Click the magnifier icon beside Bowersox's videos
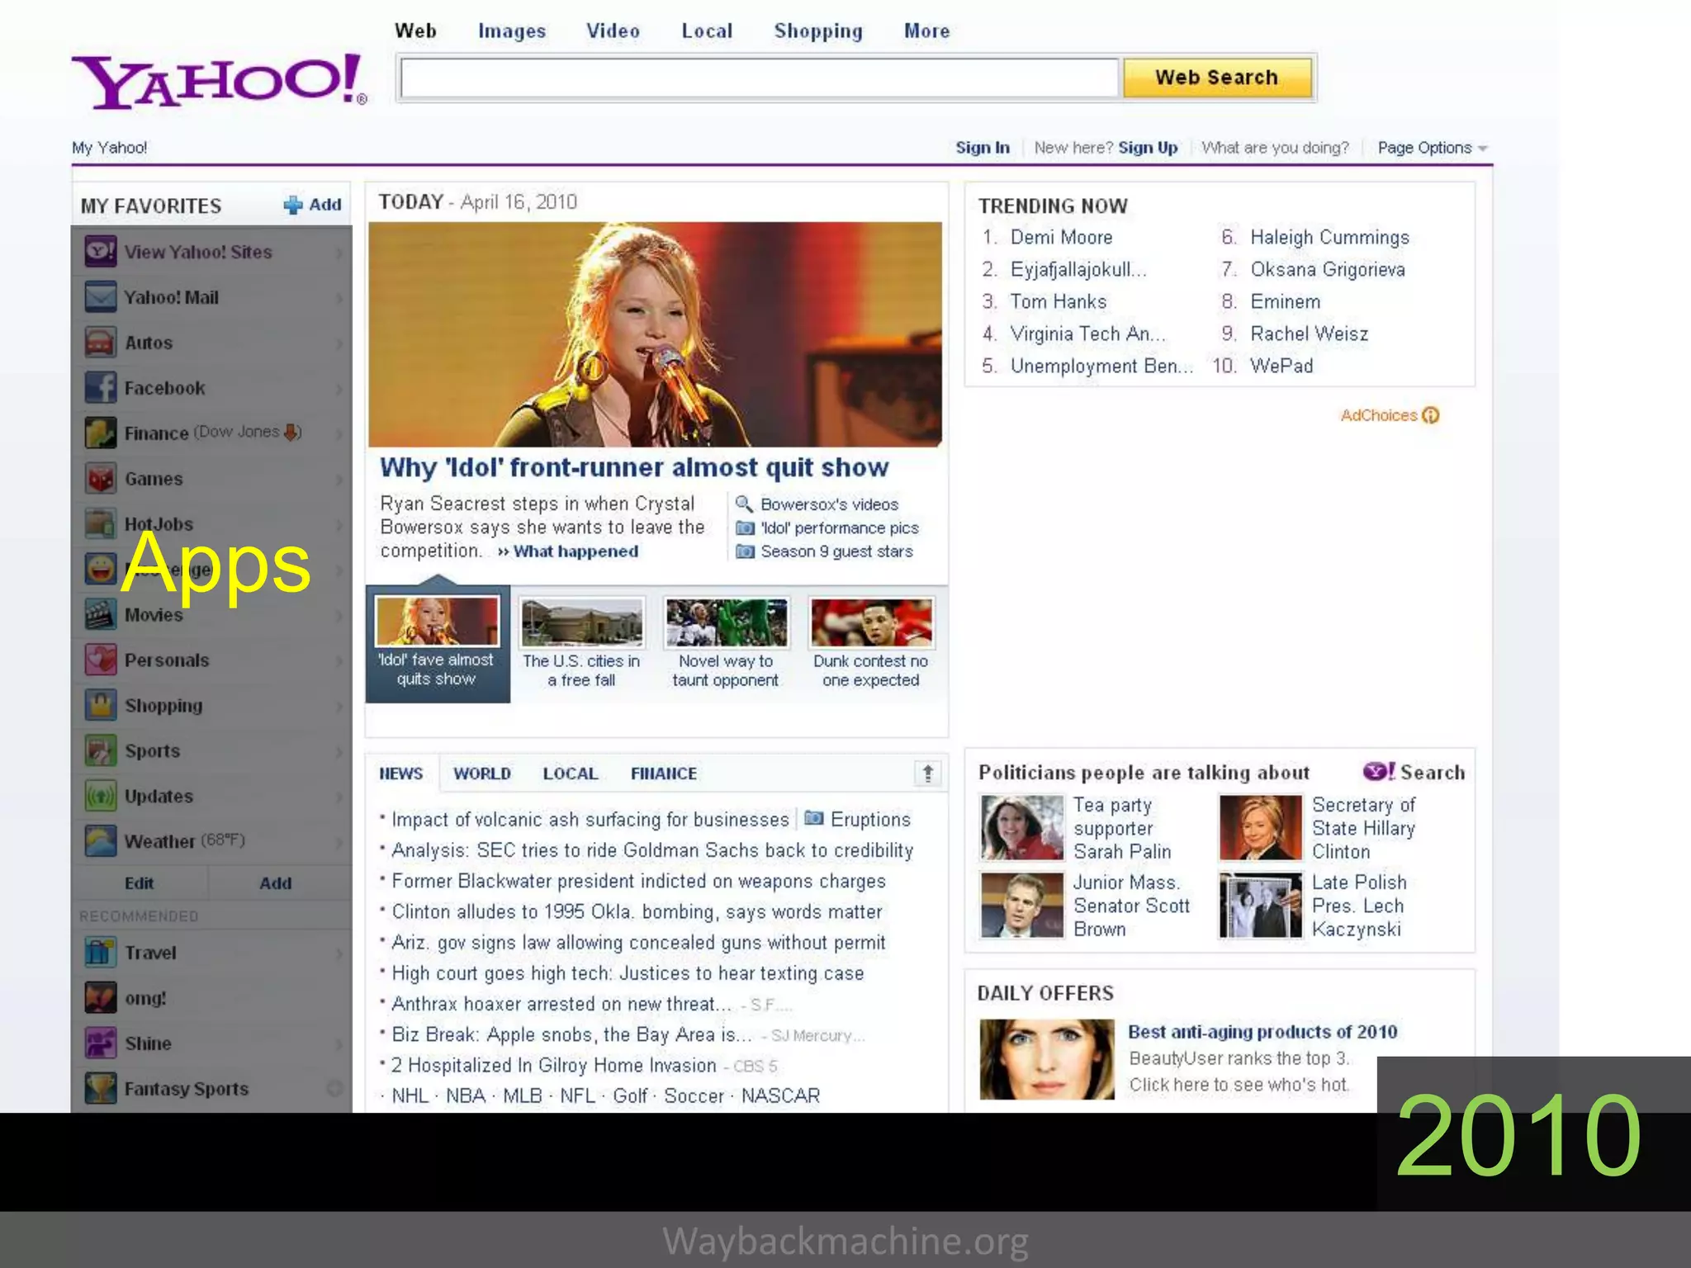 pyautogui.click(x=744, y=504)
